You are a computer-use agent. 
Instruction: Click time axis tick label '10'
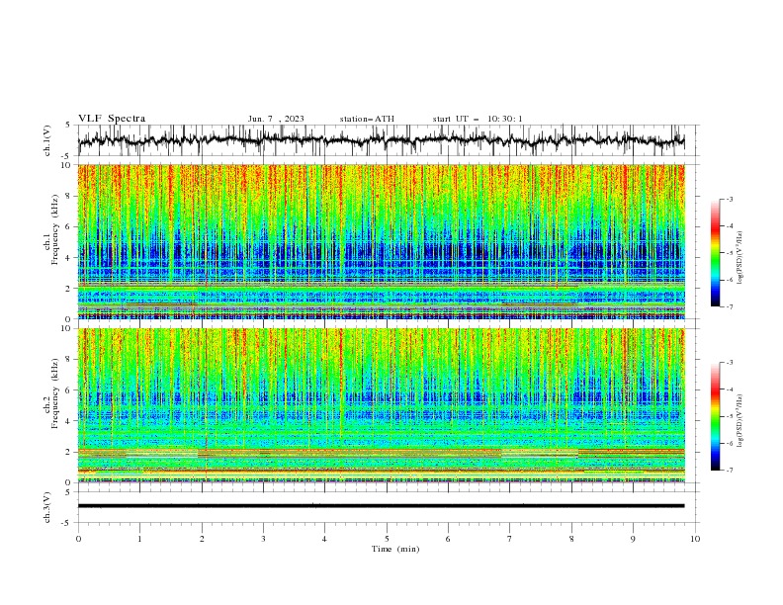695,539
